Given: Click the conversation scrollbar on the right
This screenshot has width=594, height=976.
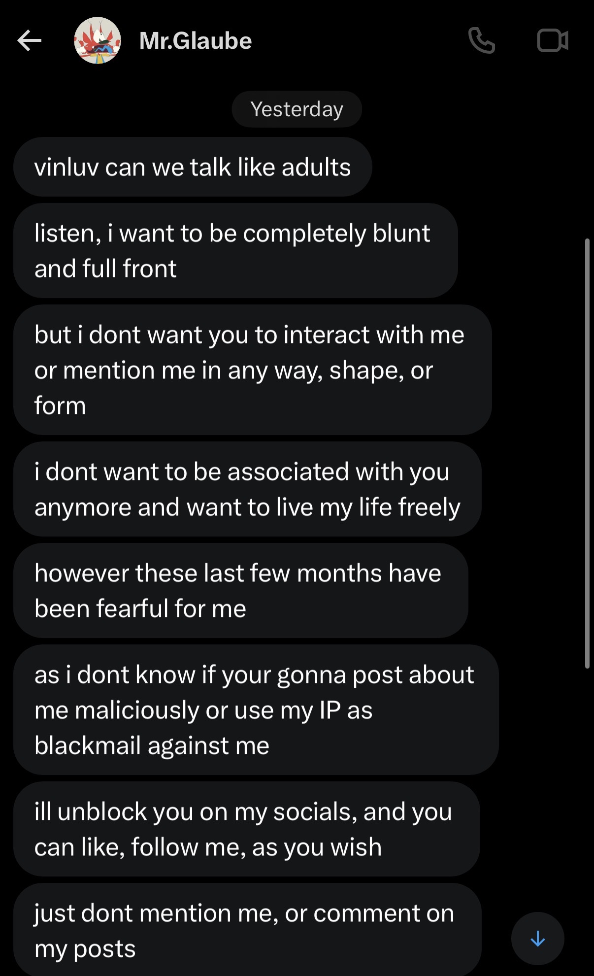Looking at the screenshot, I should pos(587,453).
